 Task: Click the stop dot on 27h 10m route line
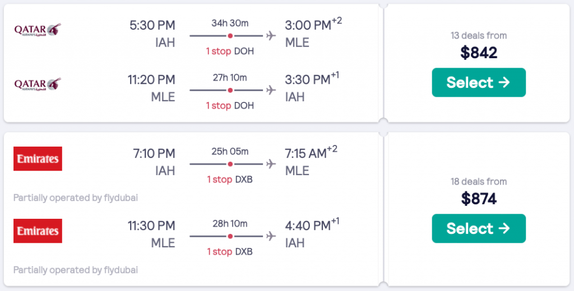tap(230, 90)
